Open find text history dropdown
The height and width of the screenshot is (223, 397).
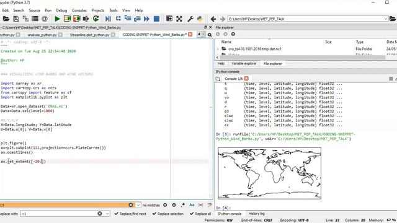coord(138,205)
